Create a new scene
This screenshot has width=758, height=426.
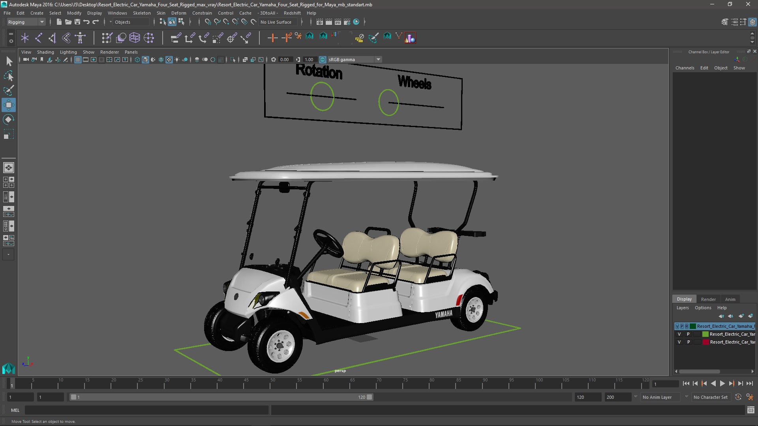tap(59, 22)
